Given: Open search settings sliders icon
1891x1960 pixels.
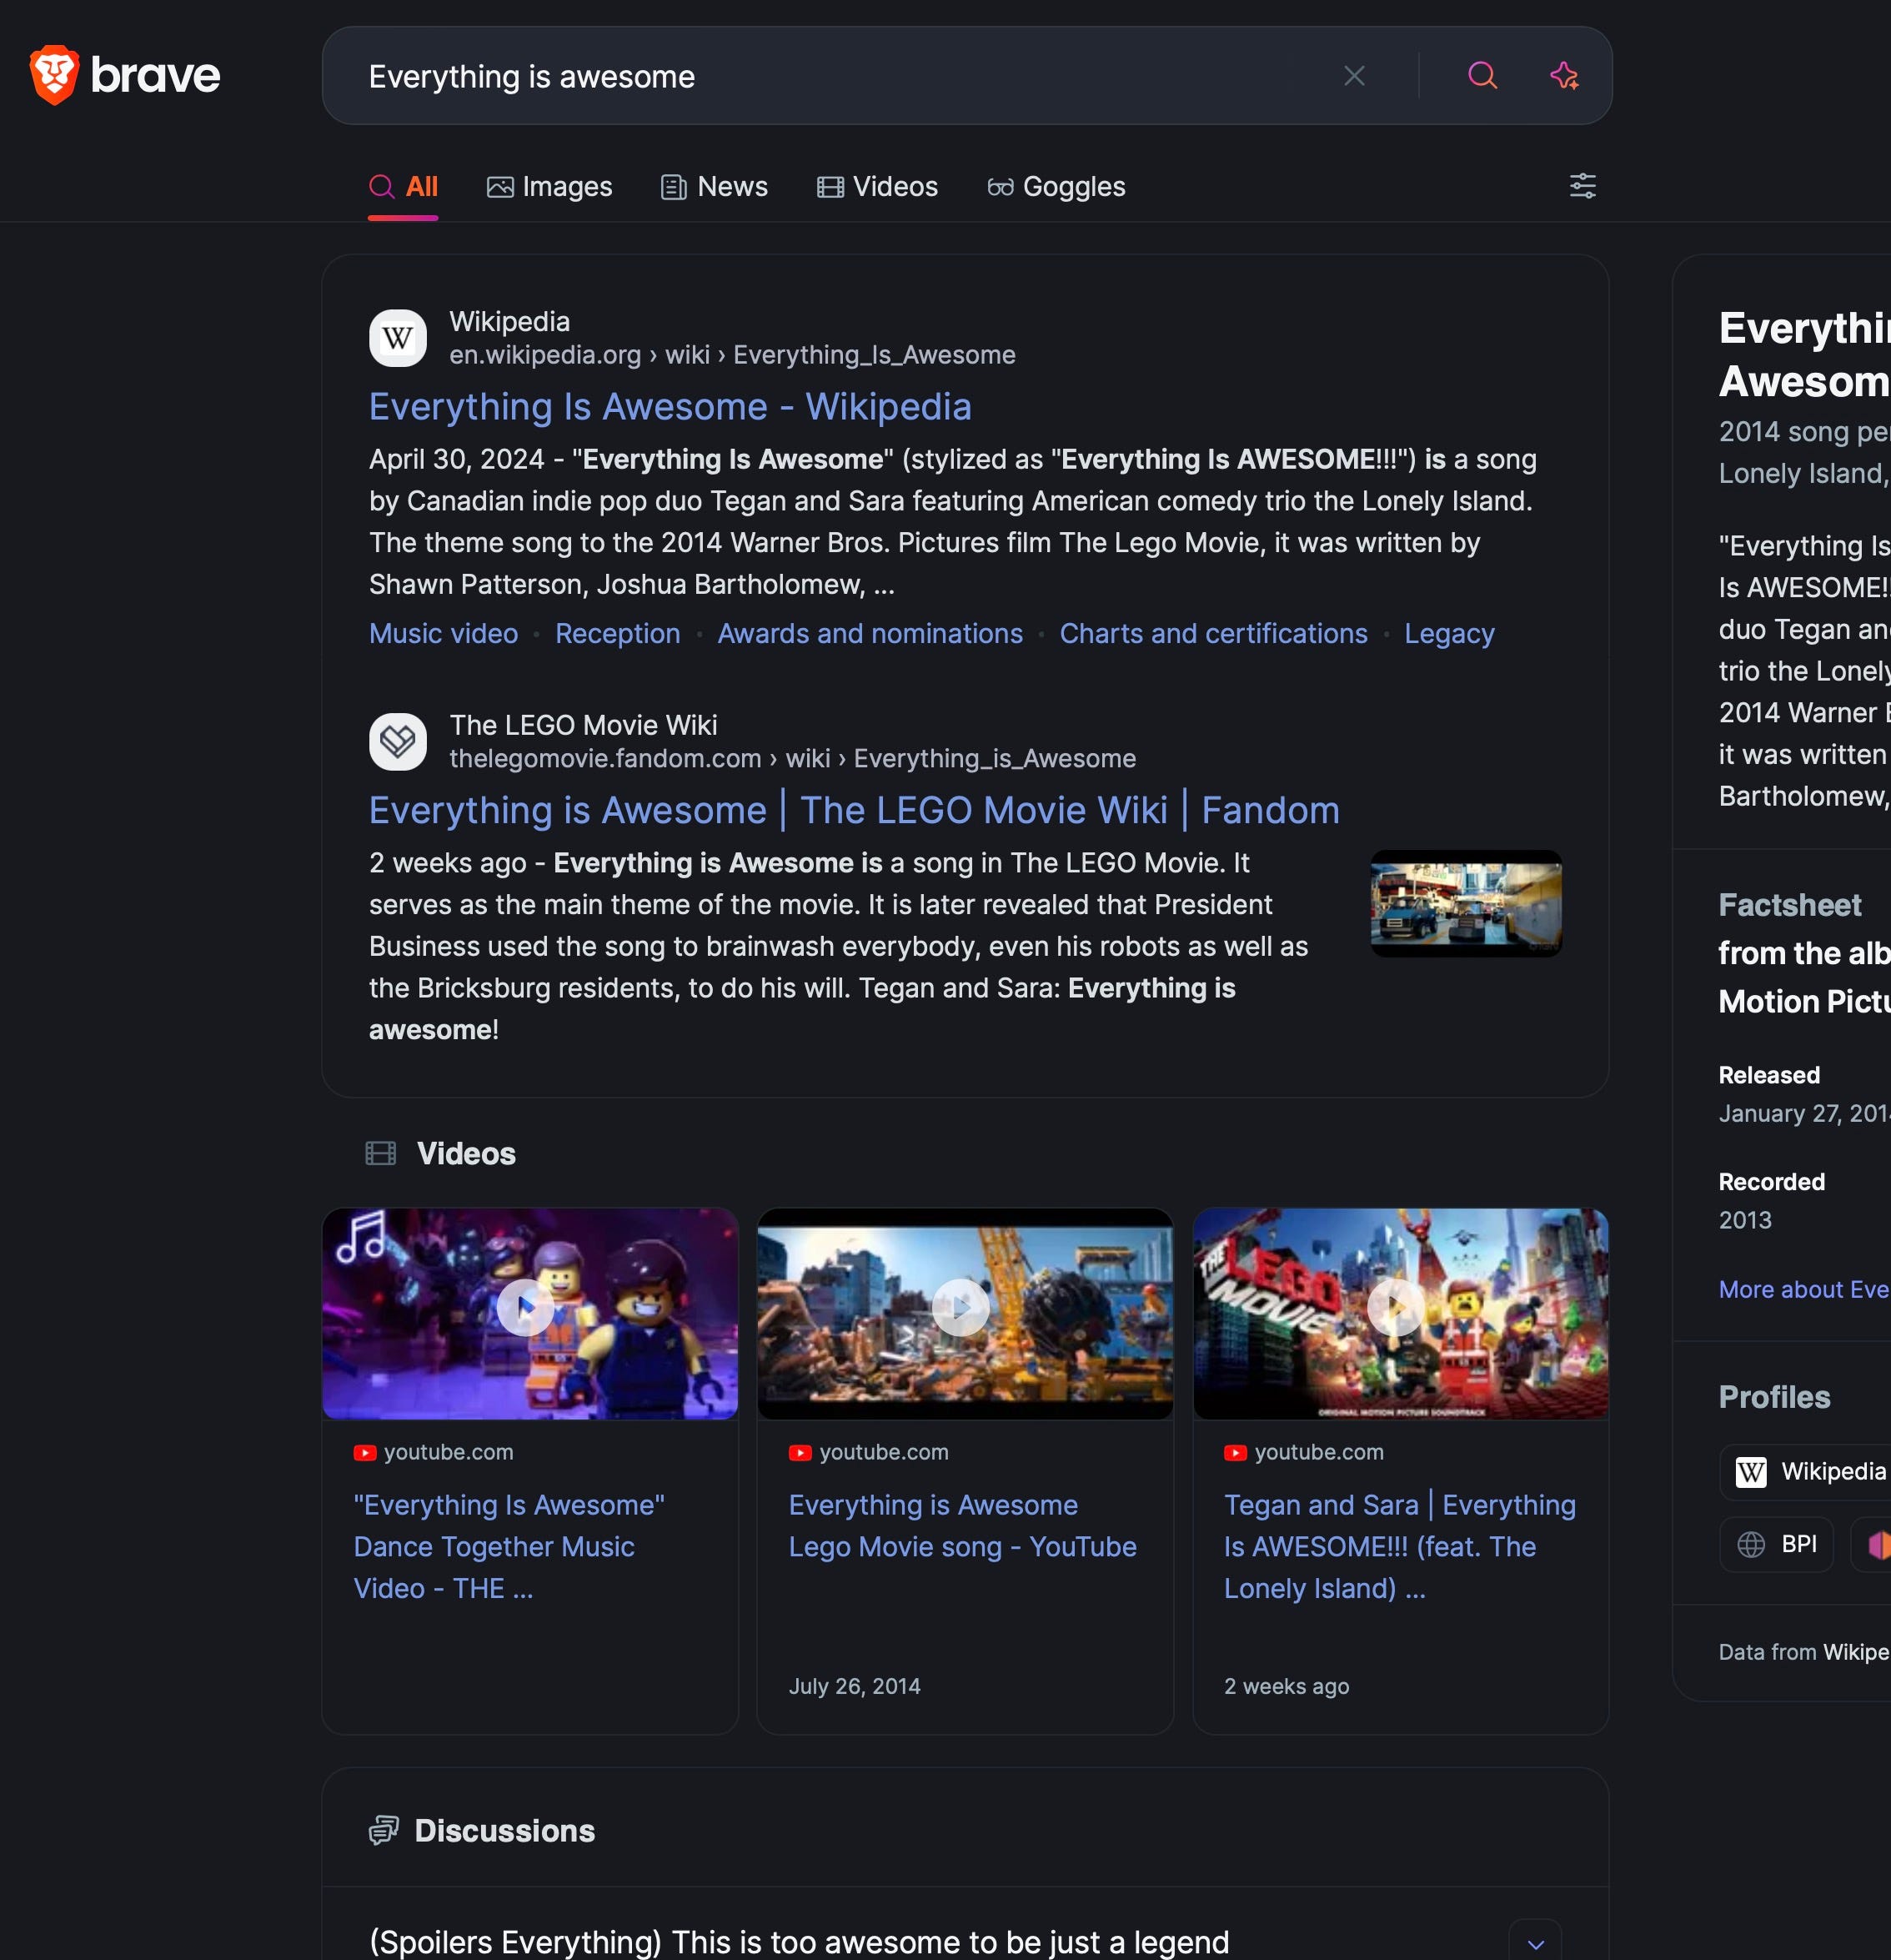Looking at the screenshot, I should point(1583,186).
